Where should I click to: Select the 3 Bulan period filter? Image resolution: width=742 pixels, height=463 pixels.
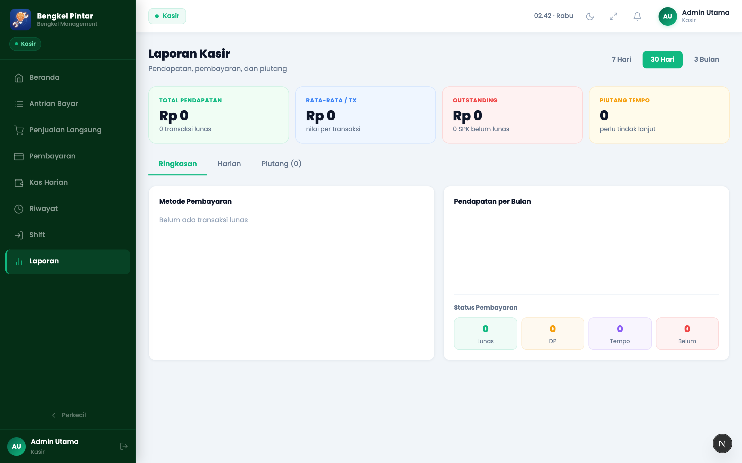[x=706, y=59]
